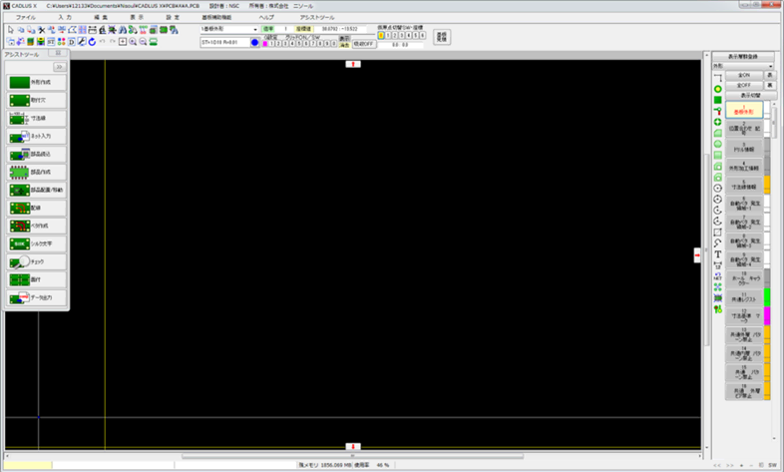
Task: Open チェック assist tool
Action: pyautogui.click(x=37, y=261)
